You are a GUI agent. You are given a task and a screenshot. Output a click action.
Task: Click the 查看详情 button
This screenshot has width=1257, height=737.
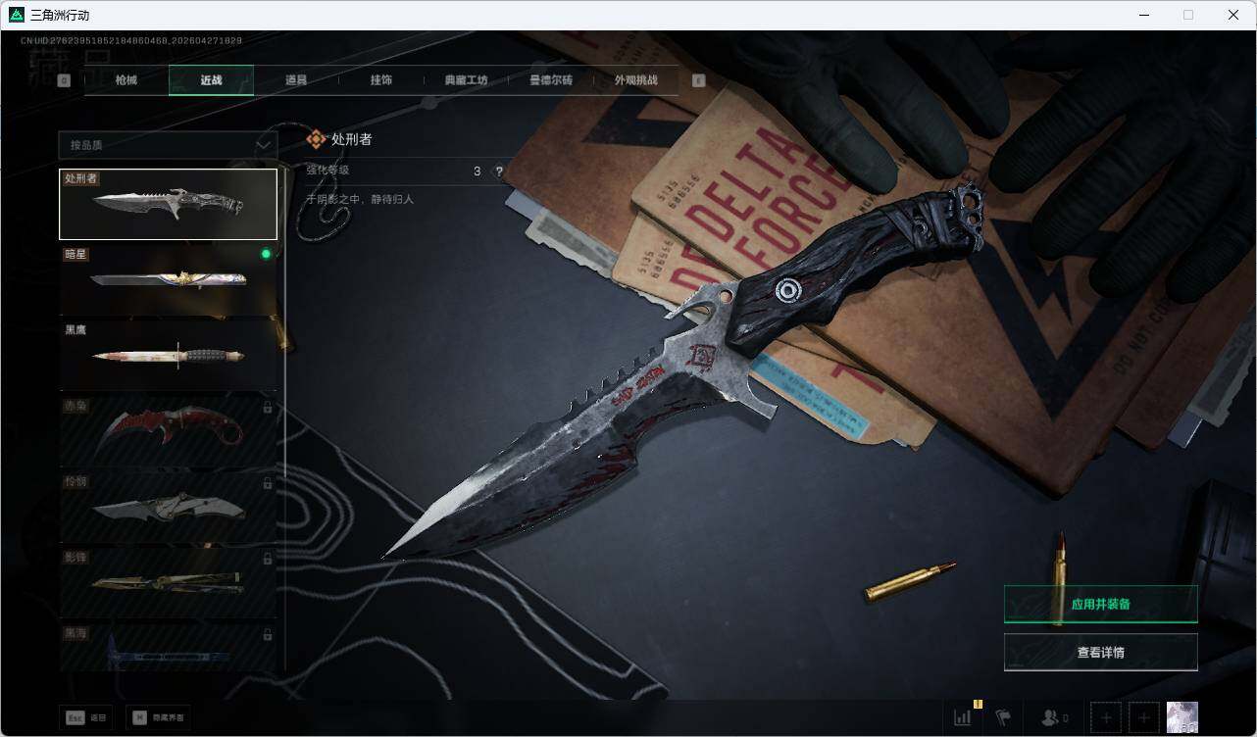(x=1100, y=652)
